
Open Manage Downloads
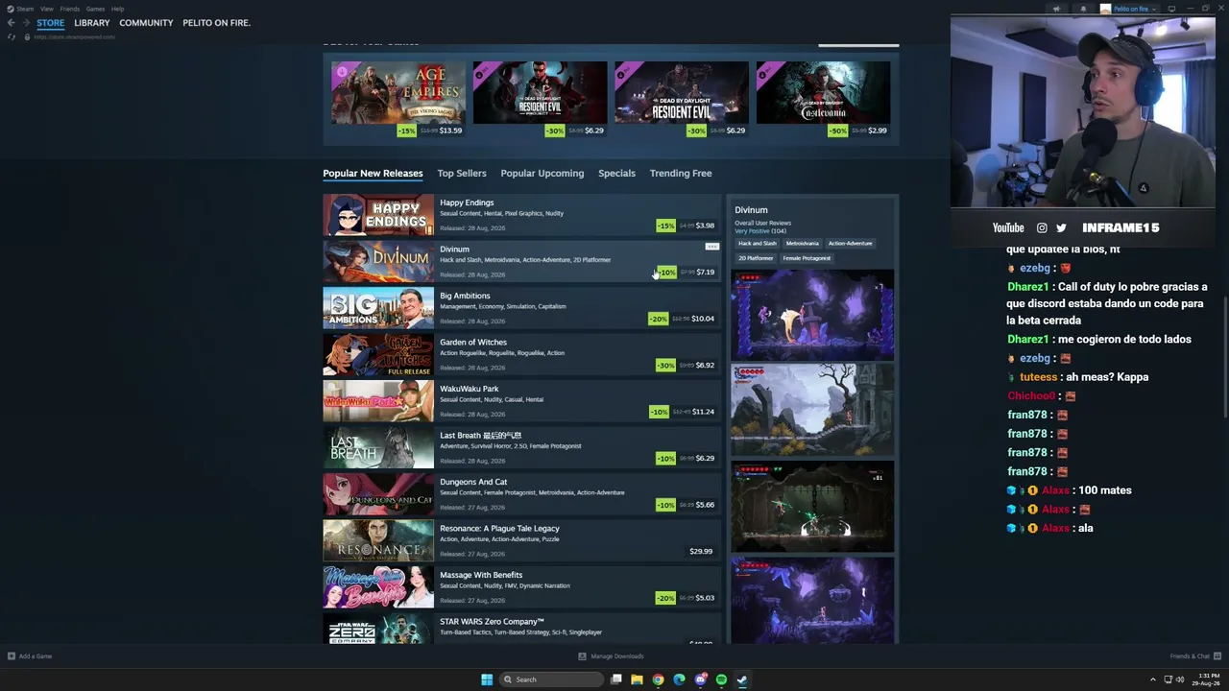point(611,656)
